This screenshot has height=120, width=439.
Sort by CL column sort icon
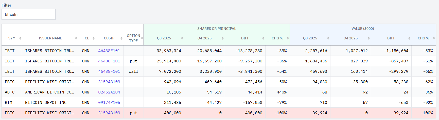94,38
